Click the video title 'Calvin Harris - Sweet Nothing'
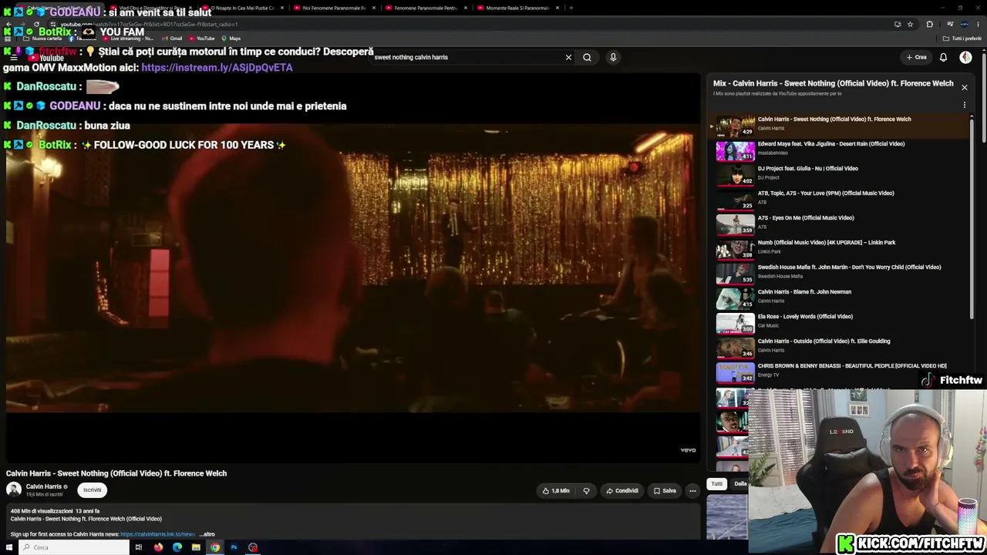The image size is (987, 555). pos(116,473)
